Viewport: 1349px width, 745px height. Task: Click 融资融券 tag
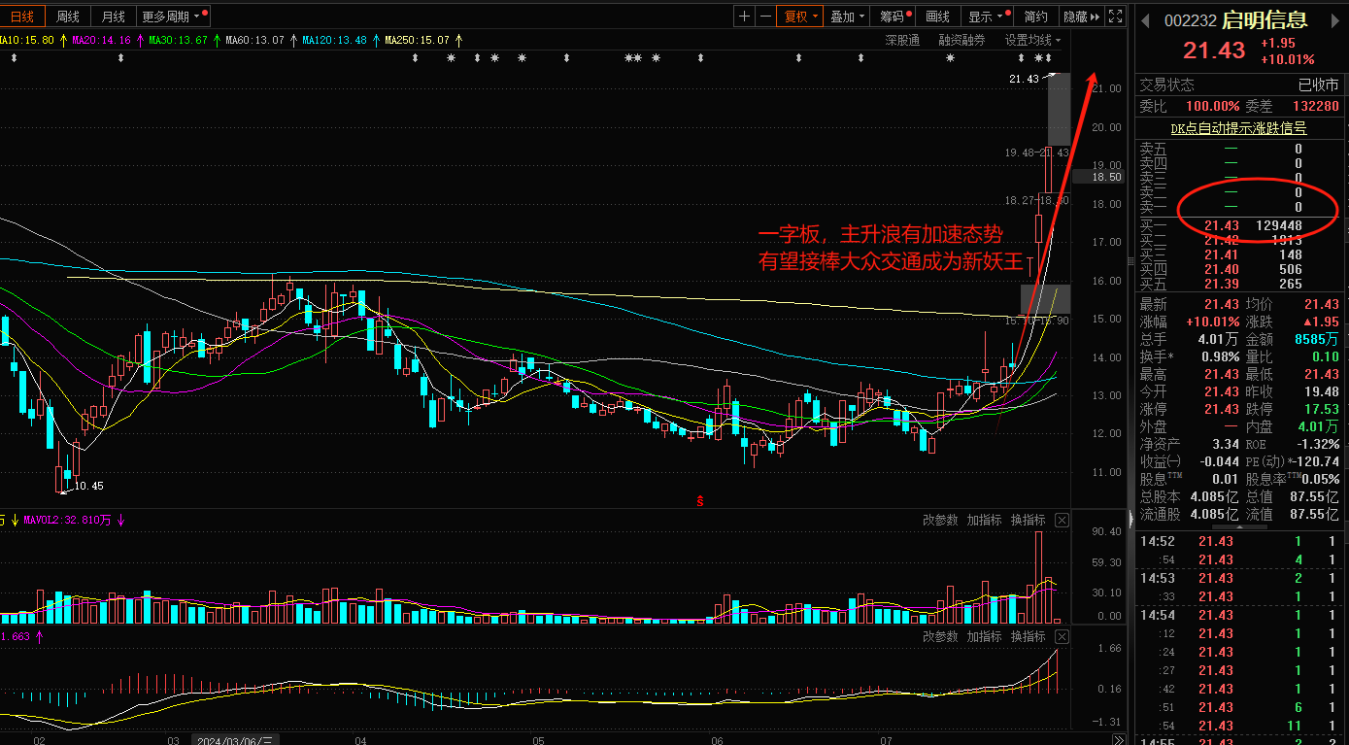[961, 40]
